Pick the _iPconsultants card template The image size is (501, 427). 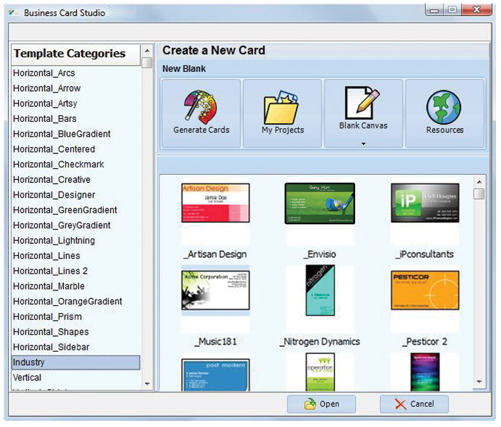coord(425,203)
